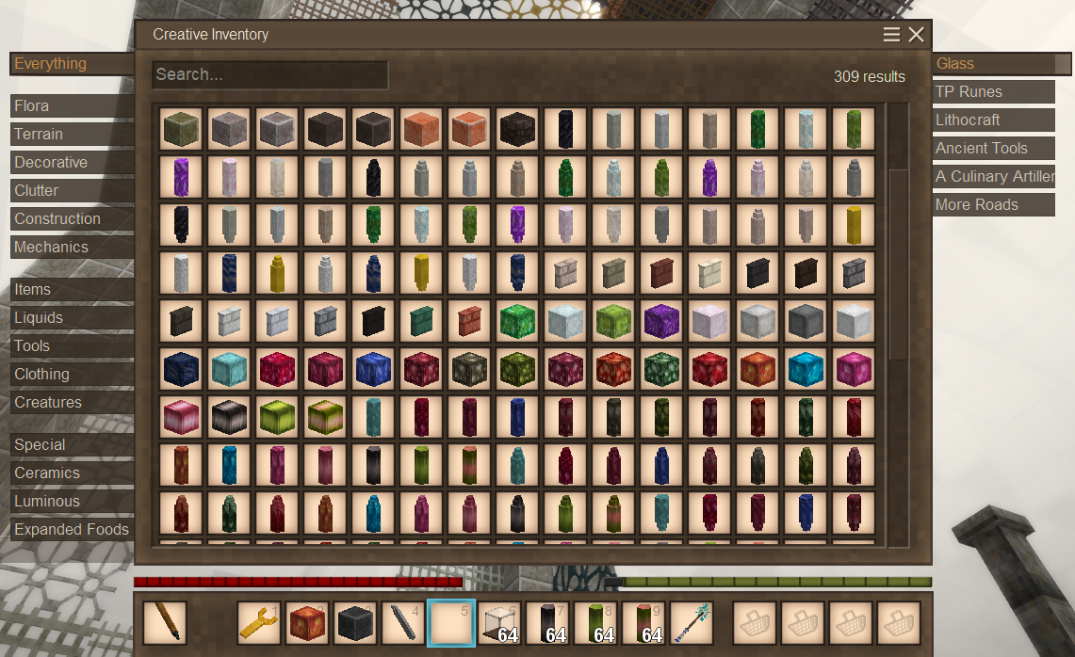Select the purple glass cube
Viewport: 1075px width, 657px height.
click(x=660, y=321)
